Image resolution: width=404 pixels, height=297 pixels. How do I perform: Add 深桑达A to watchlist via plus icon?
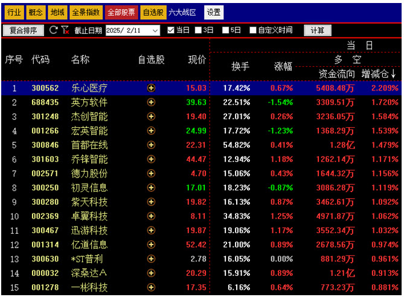coord(151,273)
